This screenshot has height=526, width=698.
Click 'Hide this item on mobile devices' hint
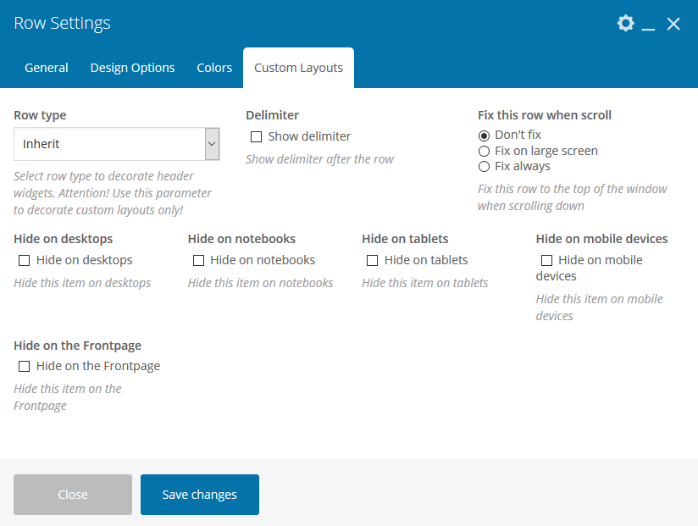coord(599,307)
